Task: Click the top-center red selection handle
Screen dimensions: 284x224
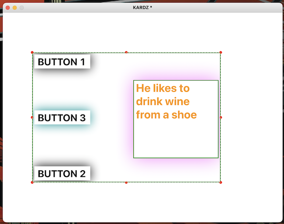Action: click(126, 52)
